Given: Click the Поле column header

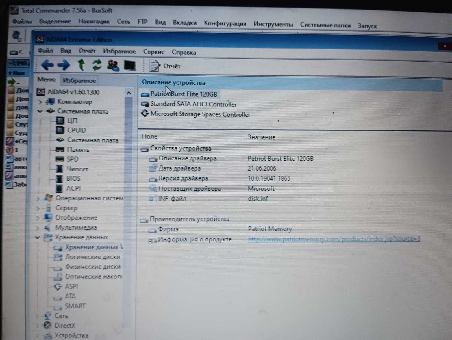Looking at the screenshot, I should point(149,136).
